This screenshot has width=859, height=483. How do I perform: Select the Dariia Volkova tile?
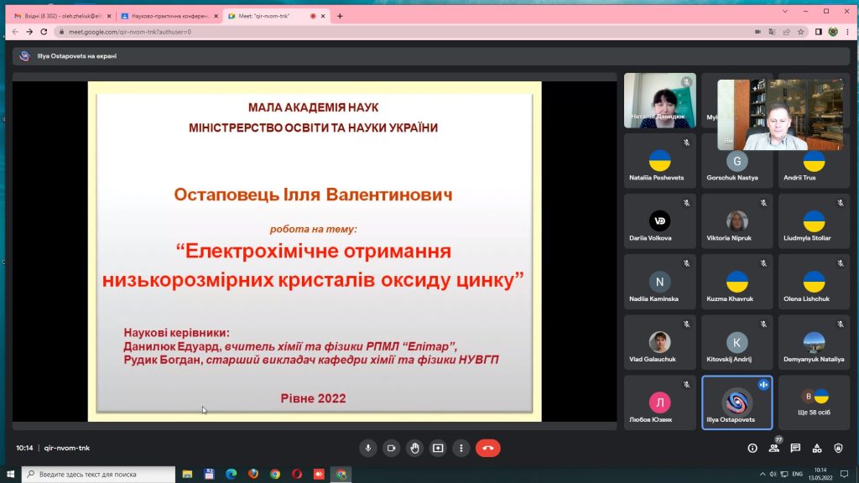(660, 221)
